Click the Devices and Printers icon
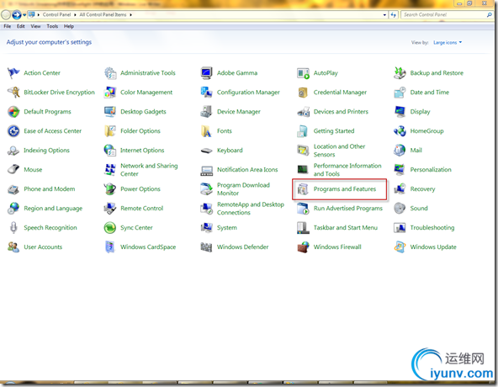The width and height of the screenshot is (498, 387). point(303,112)
